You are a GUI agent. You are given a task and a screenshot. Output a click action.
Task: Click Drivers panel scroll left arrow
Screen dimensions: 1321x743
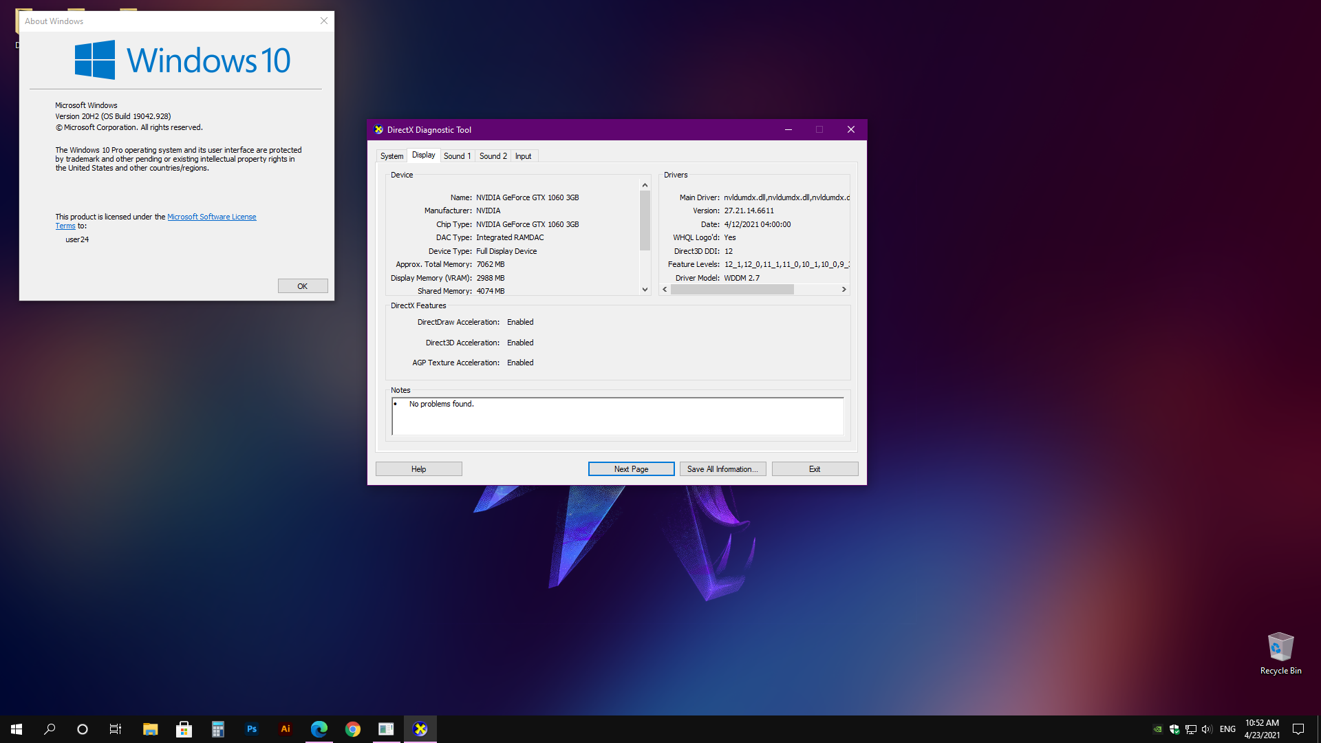point(665,290)
